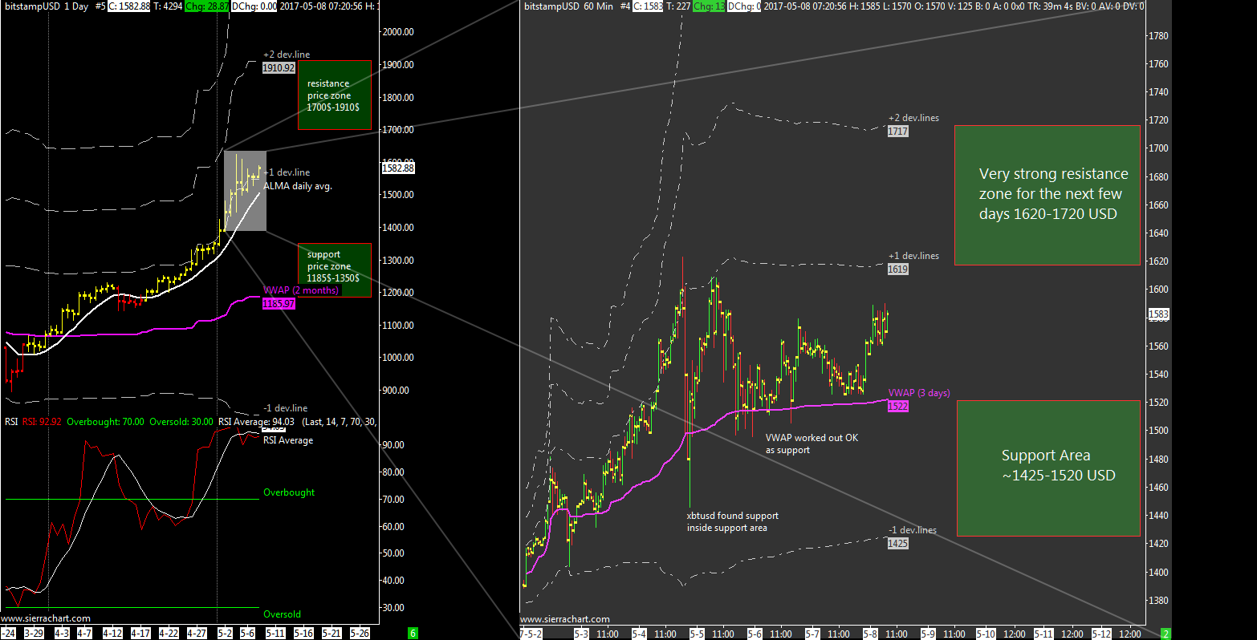Viewport: 1257px width, 640px height.
Task: Click the green Chg indicator in daily chart header
Action: [195, 6]
